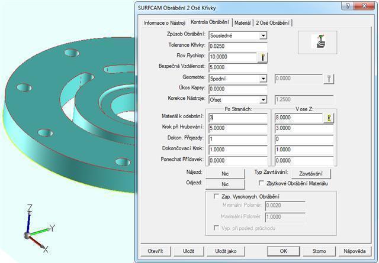The height and width of the screenshot is (263, 379).
Task: Toggle Zap. Vysokorych. Obrábění checkbox
Action: coord(216,196)
